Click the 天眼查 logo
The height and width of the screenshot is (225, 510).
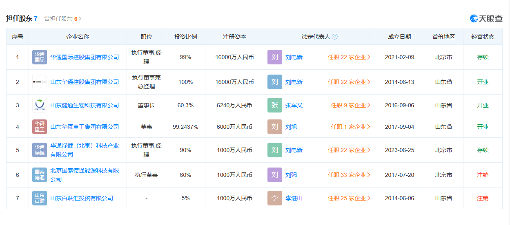point(486,18)
